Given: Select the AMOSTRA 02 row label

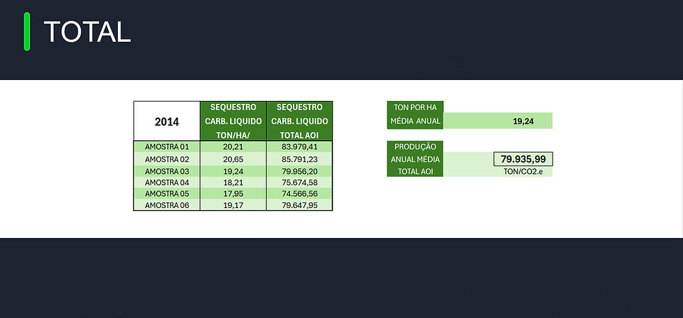Looking at the screenshot, I should [x=167, y=159].
